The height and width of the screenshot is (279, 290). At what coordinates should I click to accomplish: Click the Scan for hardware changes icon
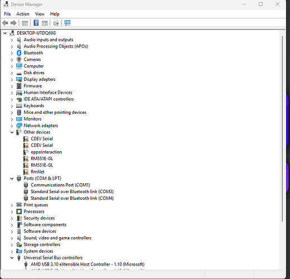67,23
